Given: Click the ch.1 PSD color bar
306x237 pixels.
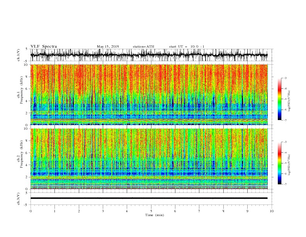Looking at the screenshot, I should tap(280, 99).
